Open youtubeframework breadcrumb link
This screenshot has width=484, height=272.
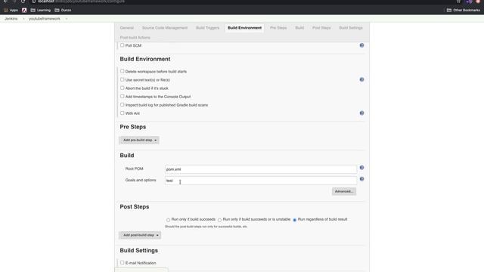[x=45, y=19]
